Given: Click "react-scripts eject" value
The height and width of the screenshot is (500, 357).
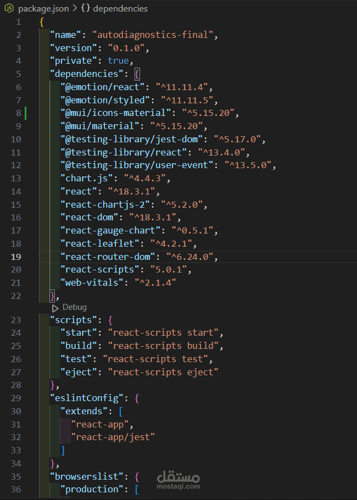Looking at the screenshot, I should point(163,372).
